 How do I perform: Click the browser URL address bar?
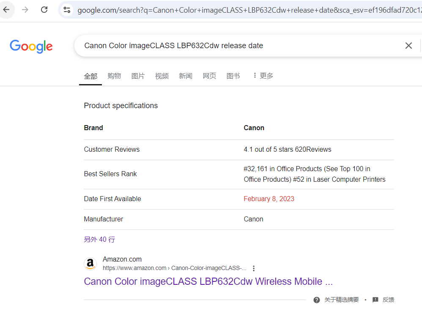(x=245, y=10)
